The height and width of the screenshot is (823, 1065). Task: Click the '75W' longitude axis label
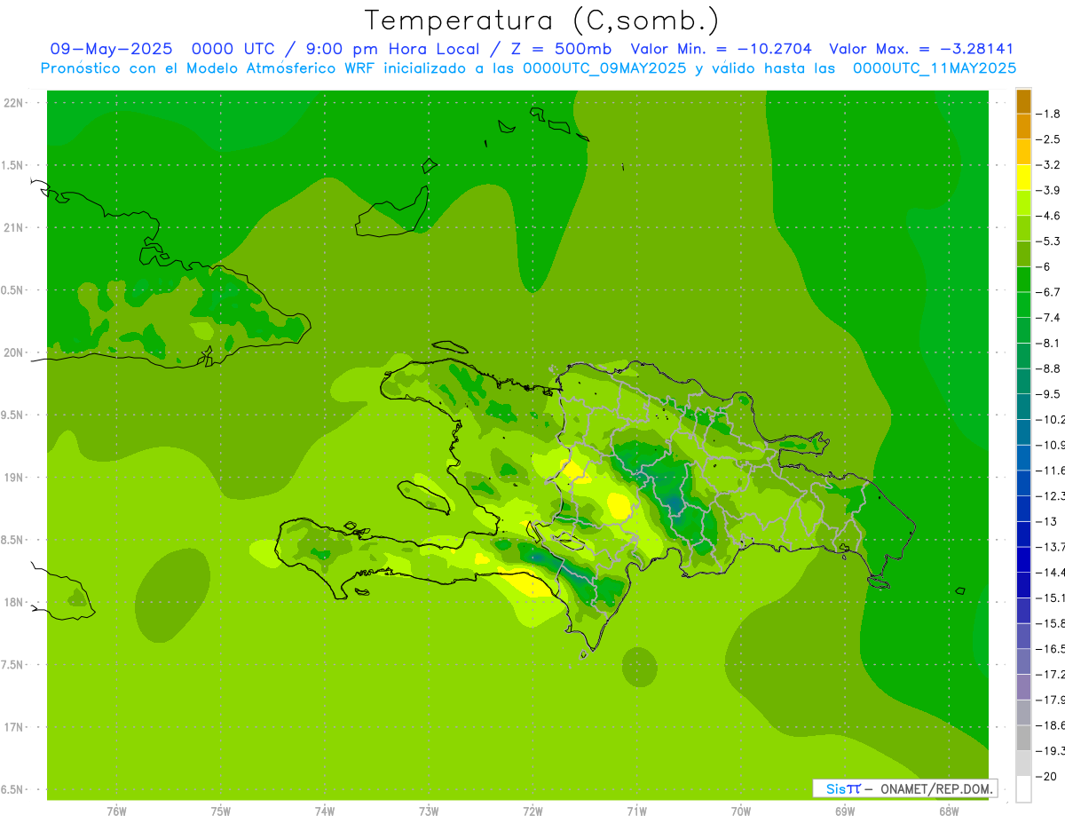click(220, 811)
